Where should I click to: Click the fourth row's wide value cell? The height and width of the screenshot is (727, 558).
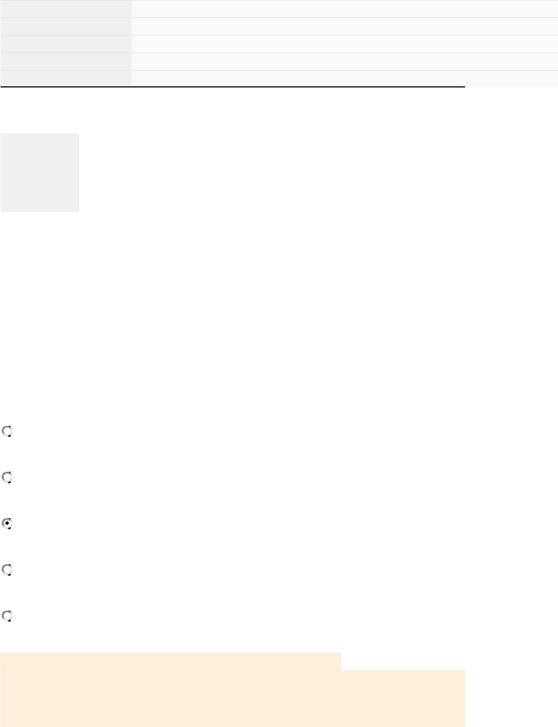tap(344, 61)
